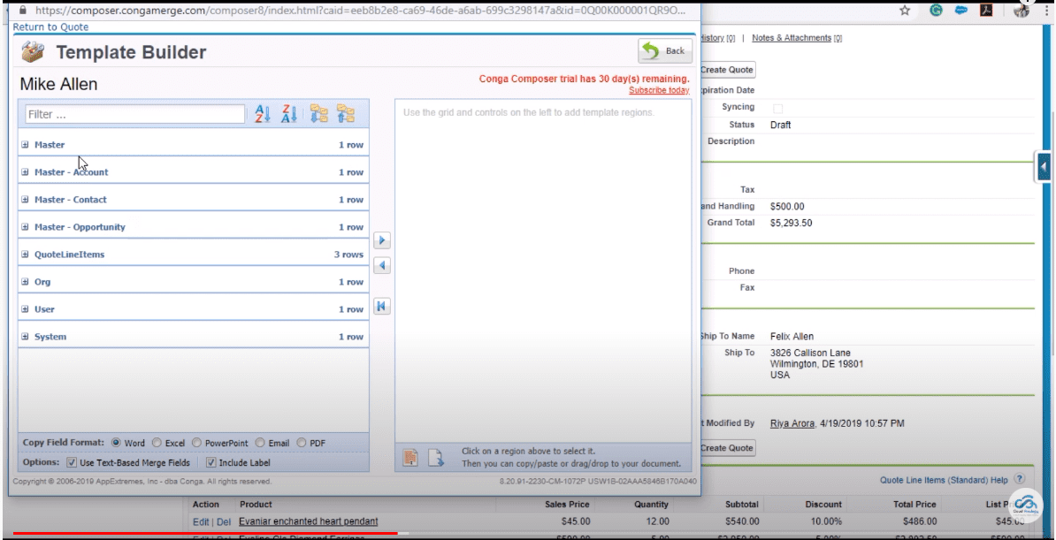
Task: Expand the Master - Opportunity dataset
Action: [x=25, y=228]
